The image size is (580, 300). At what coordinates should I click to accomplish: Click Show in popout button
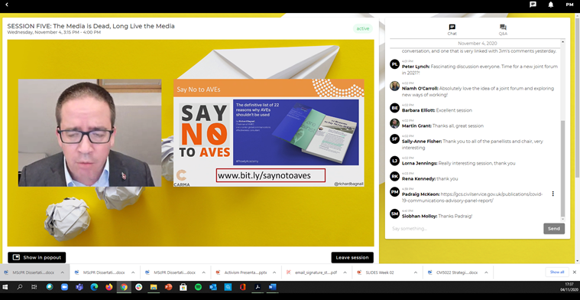(x=37, y=257)
